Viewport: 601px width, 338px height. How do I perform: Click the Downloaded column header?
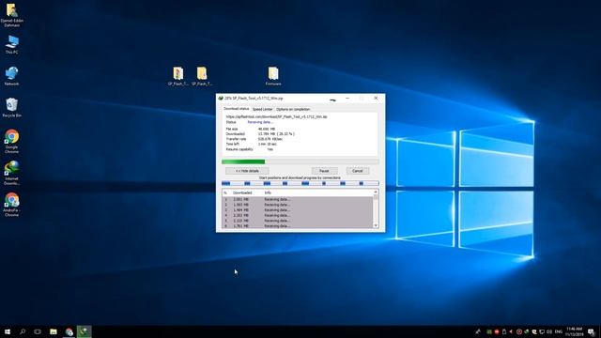pos(242,192)
